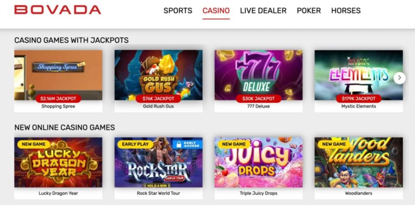Go to Live Dealer page
This screenshot has width=415, height=205.
263,11
